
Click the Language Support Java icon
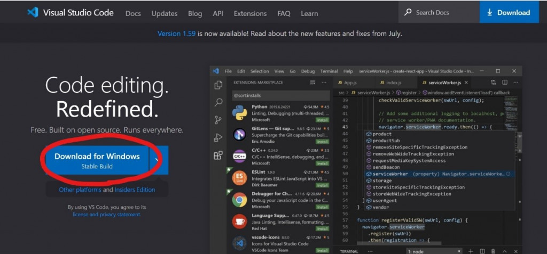(240, 222)
